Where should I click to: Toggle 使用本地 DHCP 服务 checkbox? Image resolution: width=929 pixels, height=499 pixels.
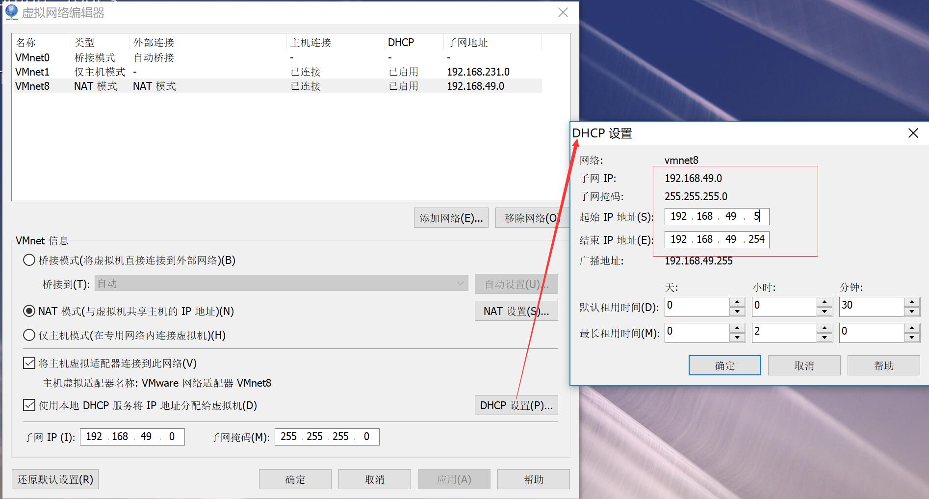tap(29, 405)
